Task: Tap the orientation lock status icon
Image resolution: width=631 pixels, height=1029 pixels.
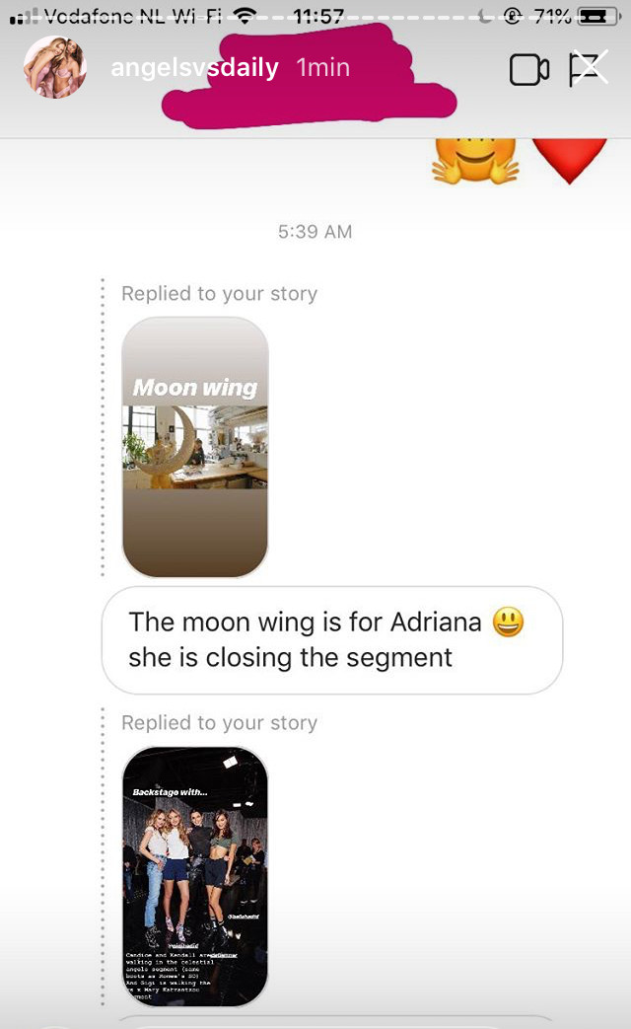Action: (x=513, y=16)
